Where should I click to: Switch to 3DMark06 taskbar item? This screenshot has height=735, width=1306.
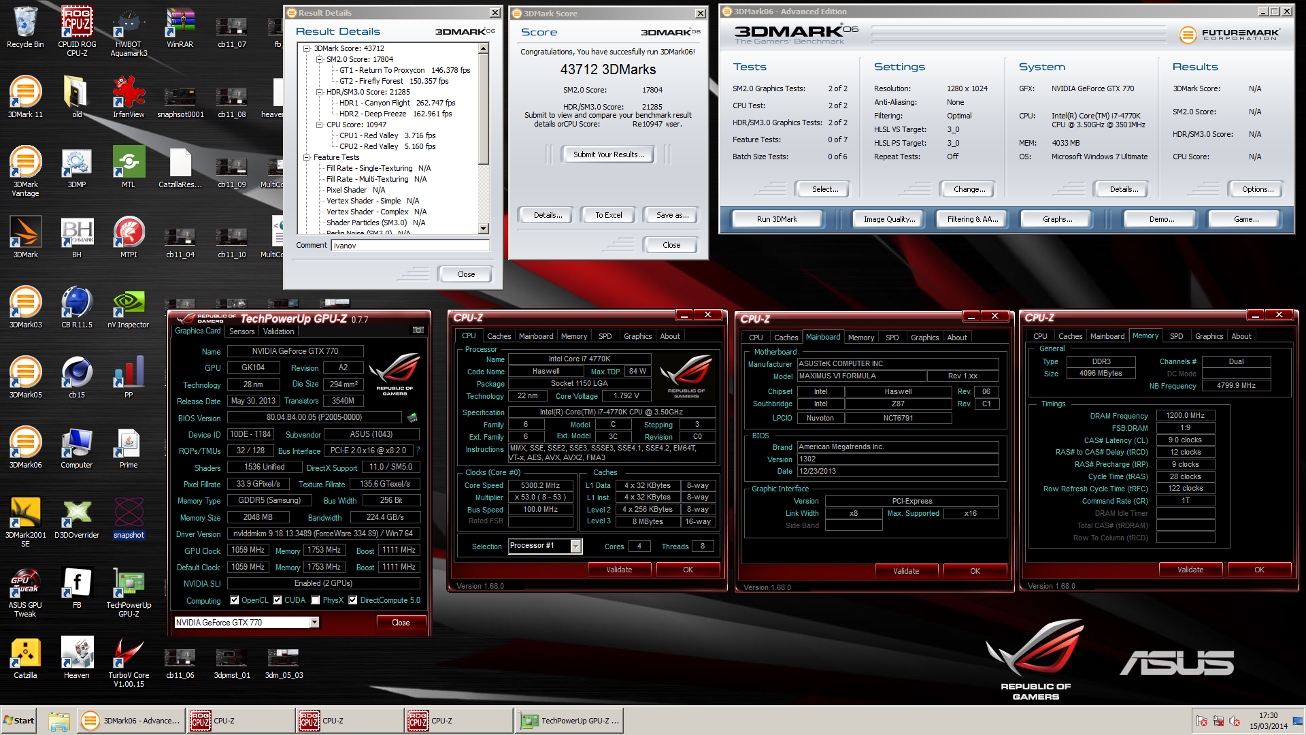[131, 721]
